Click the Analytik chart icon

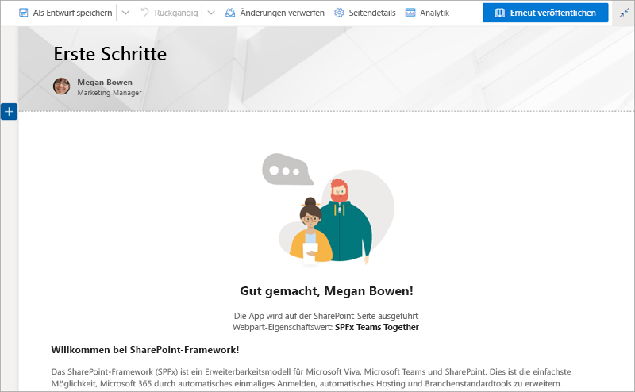tap(410, 13)
